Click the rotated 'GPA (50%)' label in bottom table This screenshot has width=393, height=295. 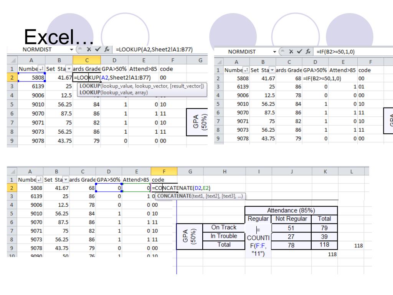(190, 236)
